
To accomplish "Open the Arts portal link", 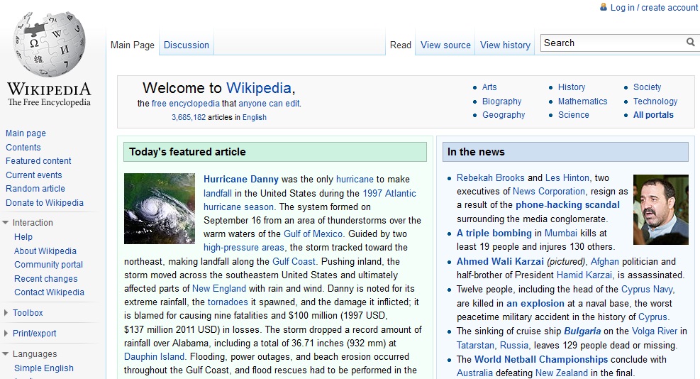I will [x=489, y=87].
